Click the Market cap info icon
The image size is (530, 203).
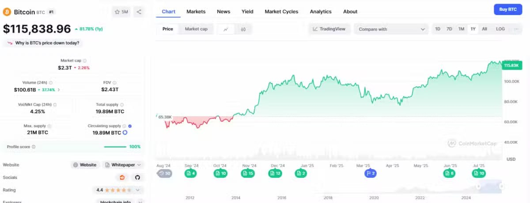coord(85,61)
